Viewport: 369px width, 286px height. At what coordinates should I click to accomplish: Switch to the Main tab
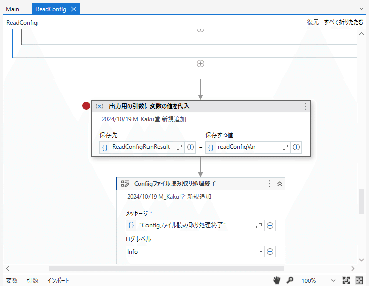pos(13,9)
